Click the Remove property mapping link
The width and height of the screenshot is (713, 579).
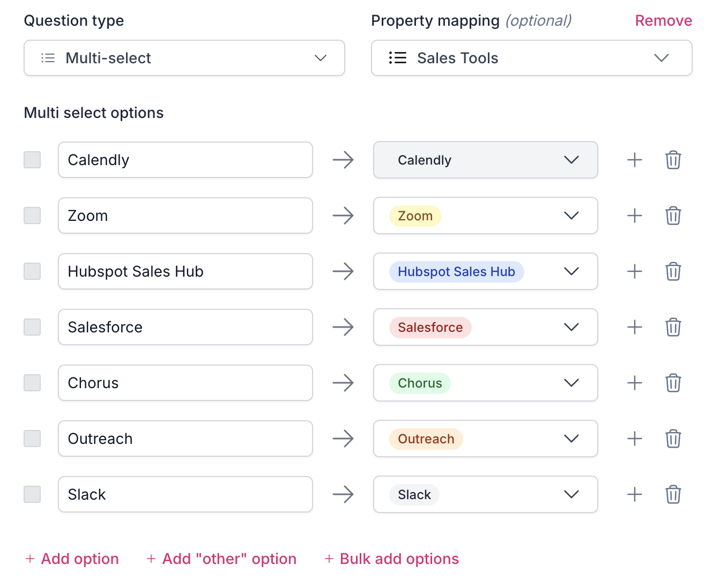coord(663,20)
